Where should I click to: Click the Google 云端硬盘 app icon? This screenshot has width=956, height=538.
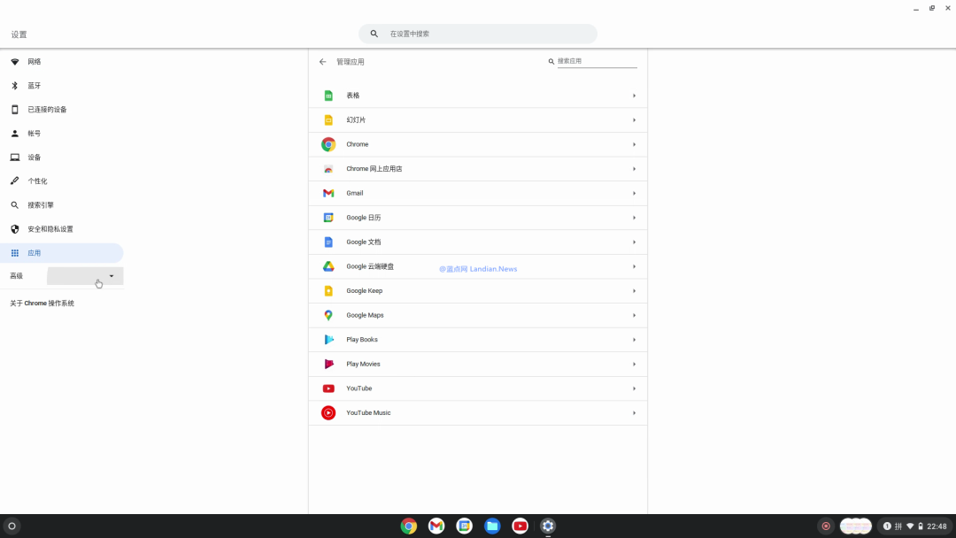click(x=328, y=266)
